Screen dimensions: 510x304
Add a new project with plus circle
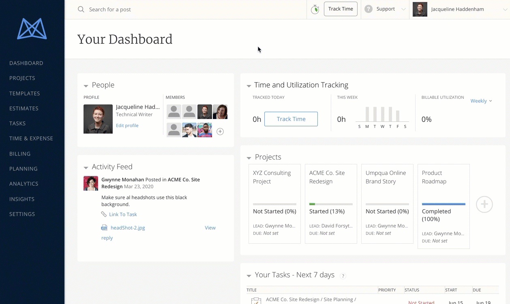click(484, 204)
